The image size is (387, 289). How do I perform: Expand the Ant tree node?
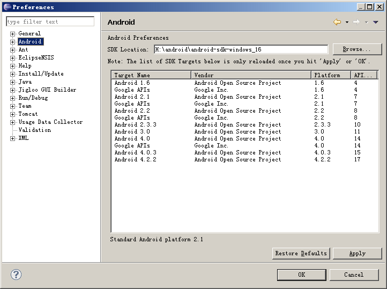pos(12,50)
